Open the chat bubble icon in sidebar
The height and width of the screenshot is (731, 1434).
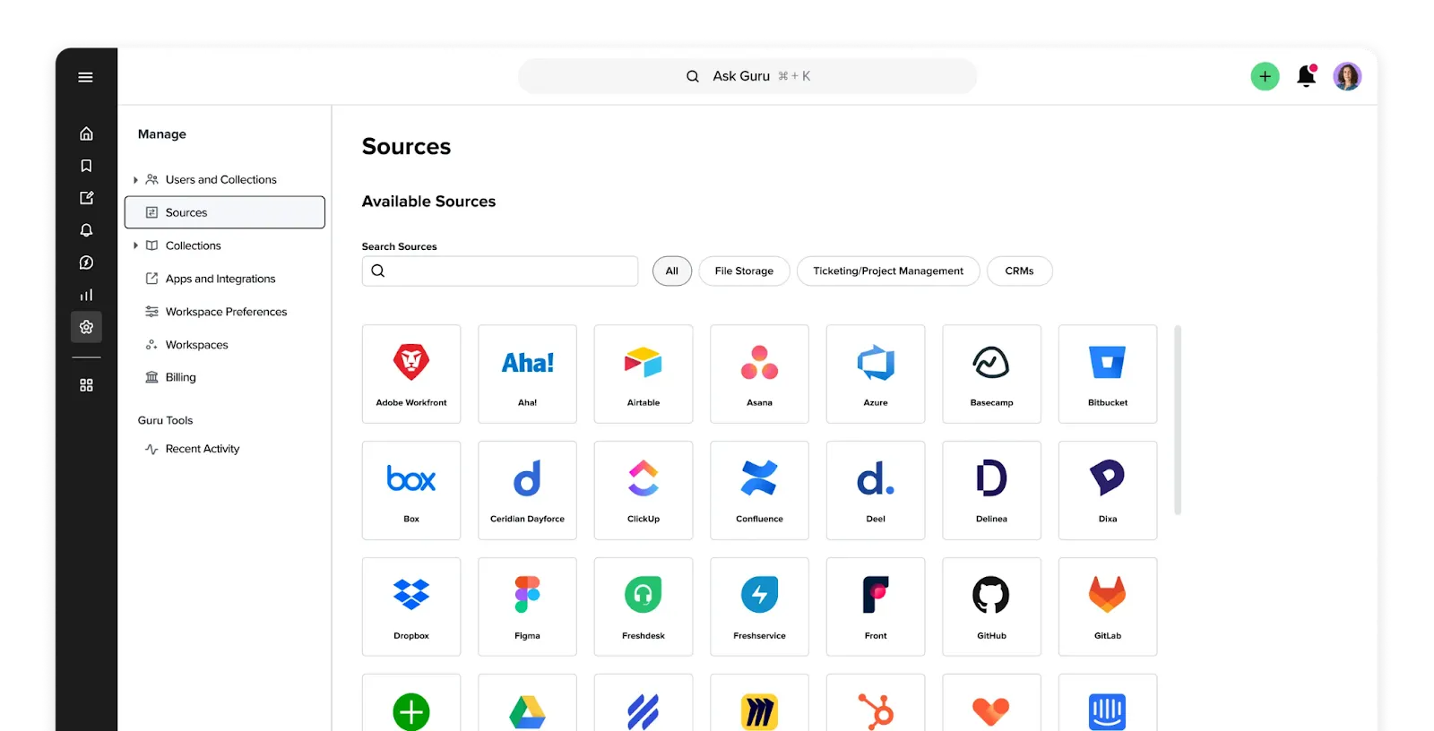(x=86, y=262)
